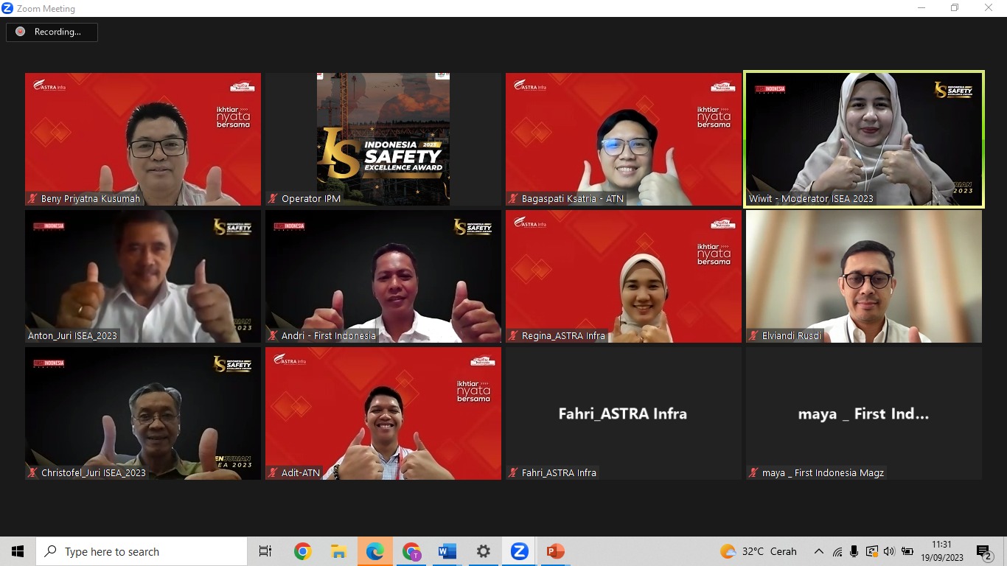Open the speaker volume tray icon

click(889, 551)
